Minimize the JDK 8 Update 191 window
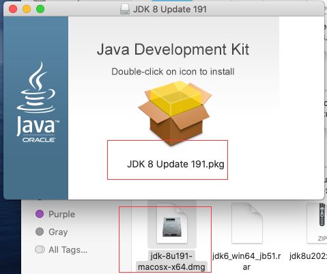This screenshot has height=274, width=327. point(27,9)
